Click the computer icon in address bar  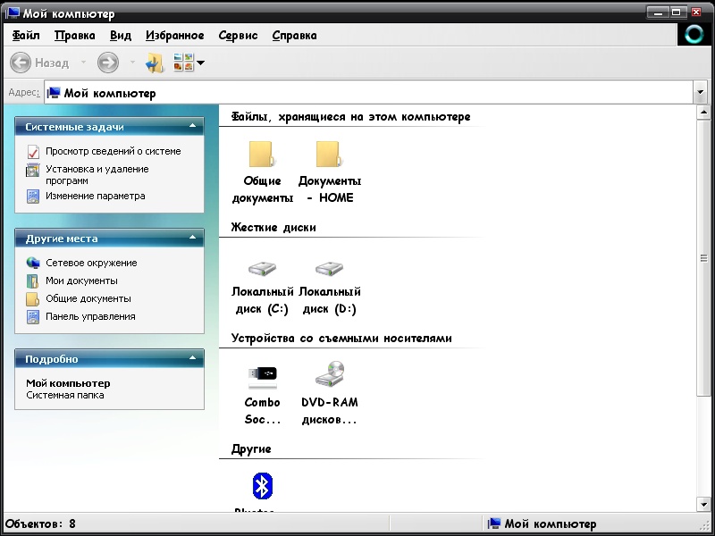(54, 93)
